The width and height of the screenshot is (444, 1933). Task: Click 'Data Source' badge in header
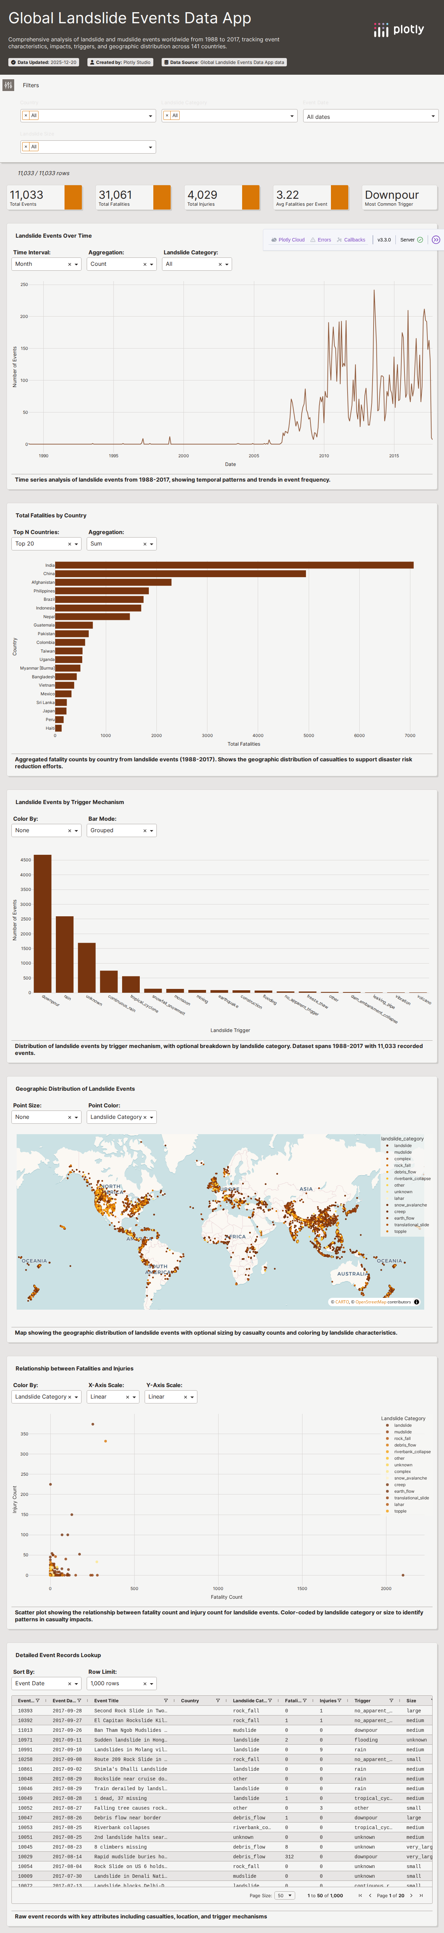pyautogui.click(x=225, y=62)
